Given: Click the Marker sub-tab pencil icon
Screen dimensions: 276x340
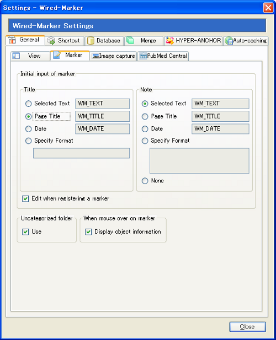Looking at the screenshot, I should click(x=57, y=55).
